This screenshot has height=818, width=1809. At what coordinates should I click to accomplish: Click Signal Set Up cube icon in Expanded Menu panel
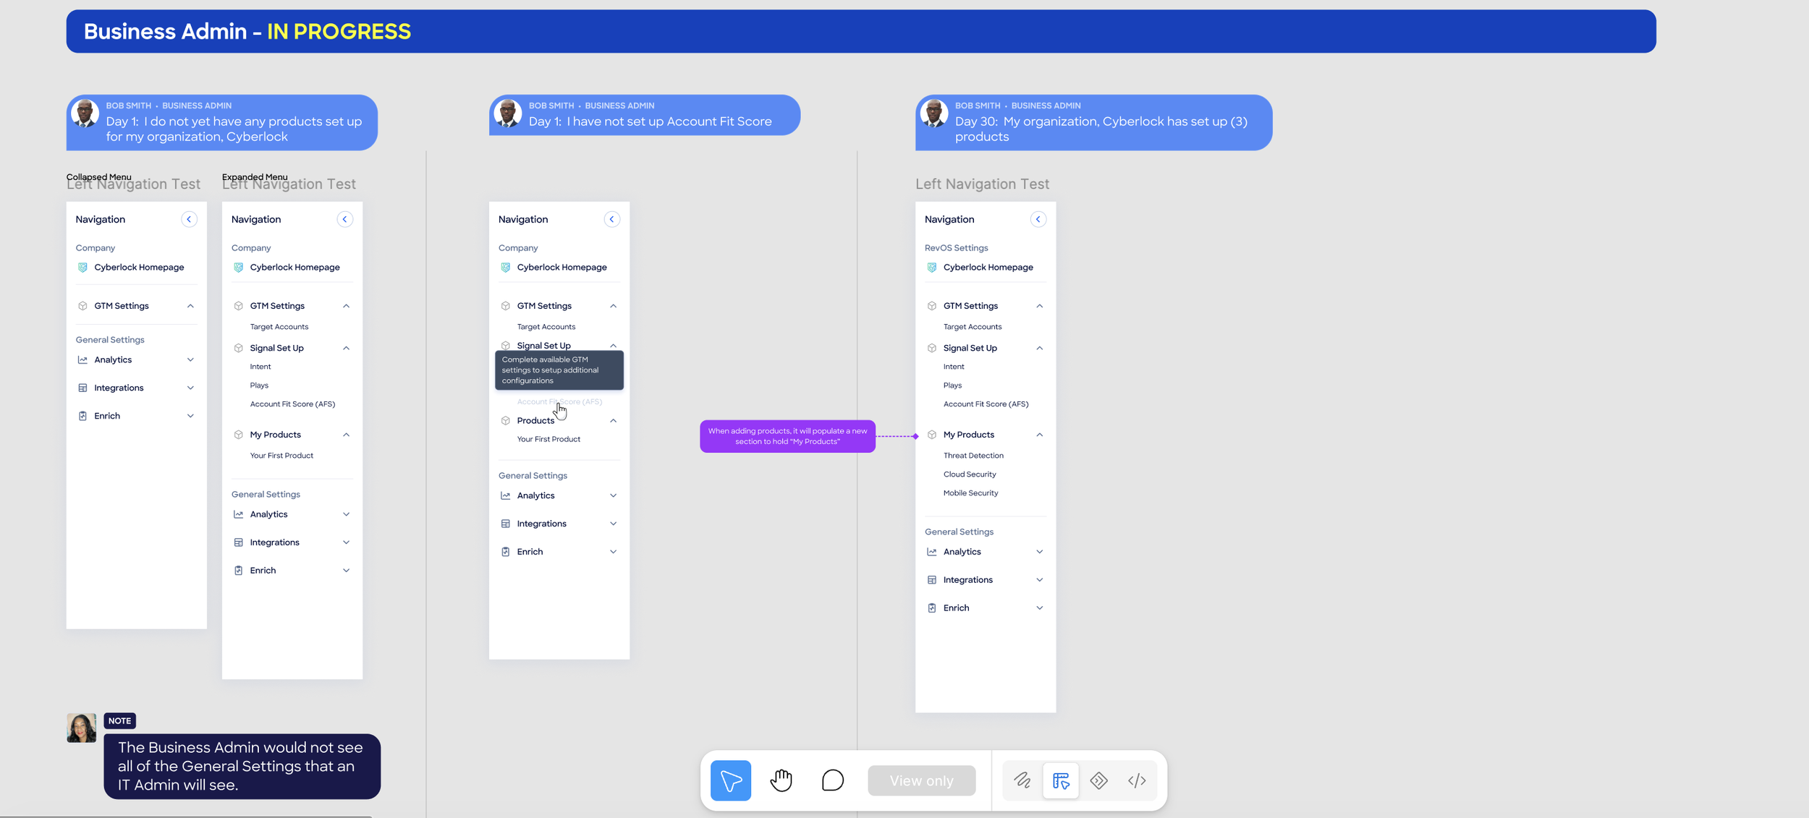click(238, 348)
